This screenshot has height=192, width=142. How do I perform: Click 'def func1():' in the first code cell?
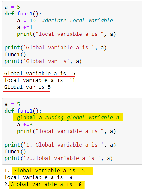[23, 14]
